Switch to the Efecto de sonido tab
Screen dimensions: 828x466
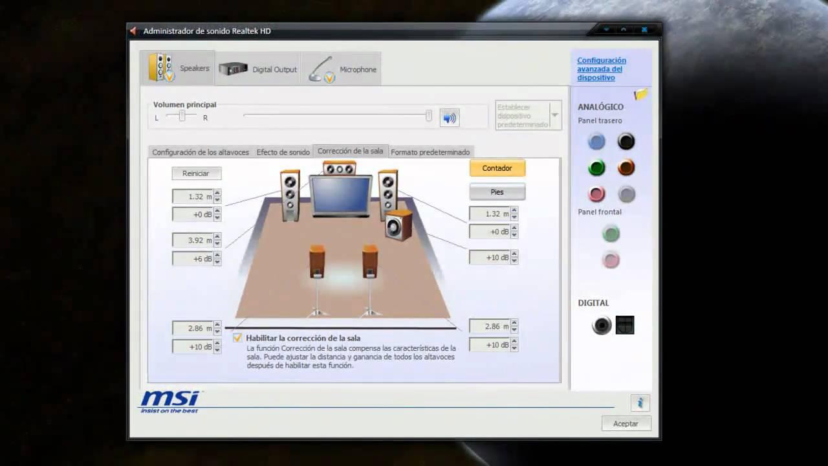click(283, 151)
